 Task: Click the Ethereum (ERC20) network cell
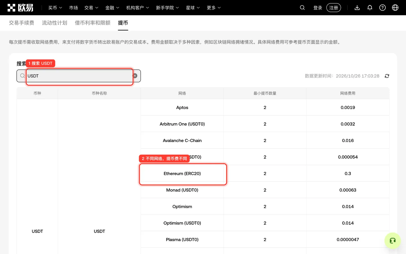pos(182,174)
